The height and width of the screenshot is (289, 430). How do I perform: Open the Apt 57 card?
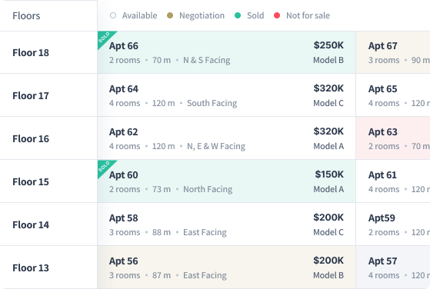(393, 267)
